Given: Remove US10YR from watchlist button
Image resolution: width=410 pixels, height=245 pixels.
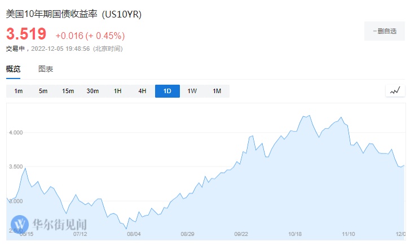Looking at the screenshot, I should (385, 31).
